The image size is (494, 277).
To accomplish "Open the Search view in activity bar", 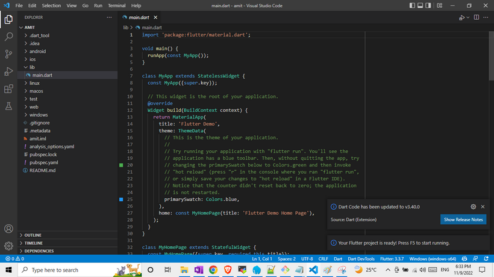I will (x=8, y=37).
